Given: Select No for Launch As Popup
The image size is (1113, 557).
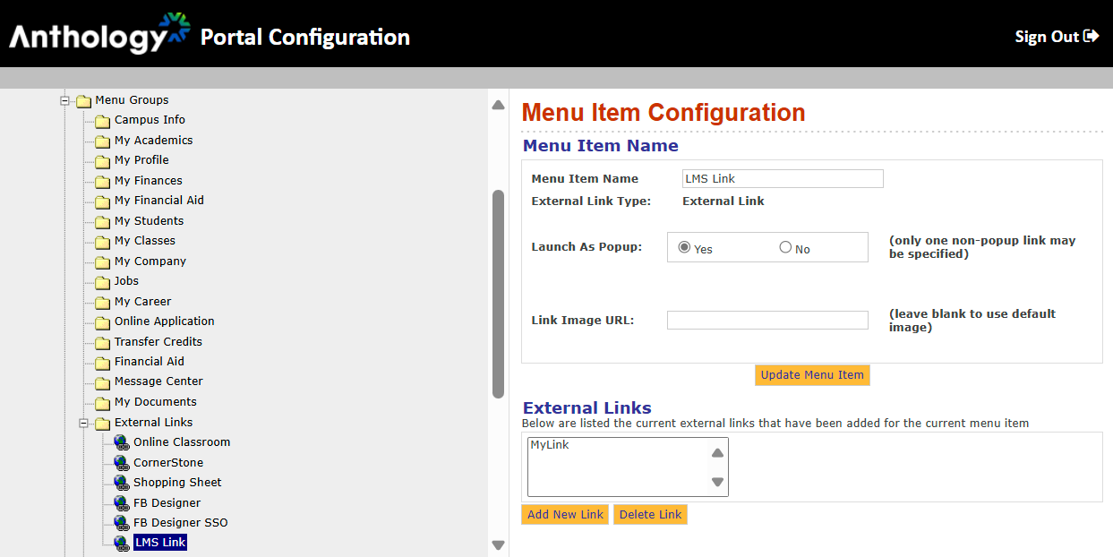Looking at the screenshot, I should [x=785, y=248].
